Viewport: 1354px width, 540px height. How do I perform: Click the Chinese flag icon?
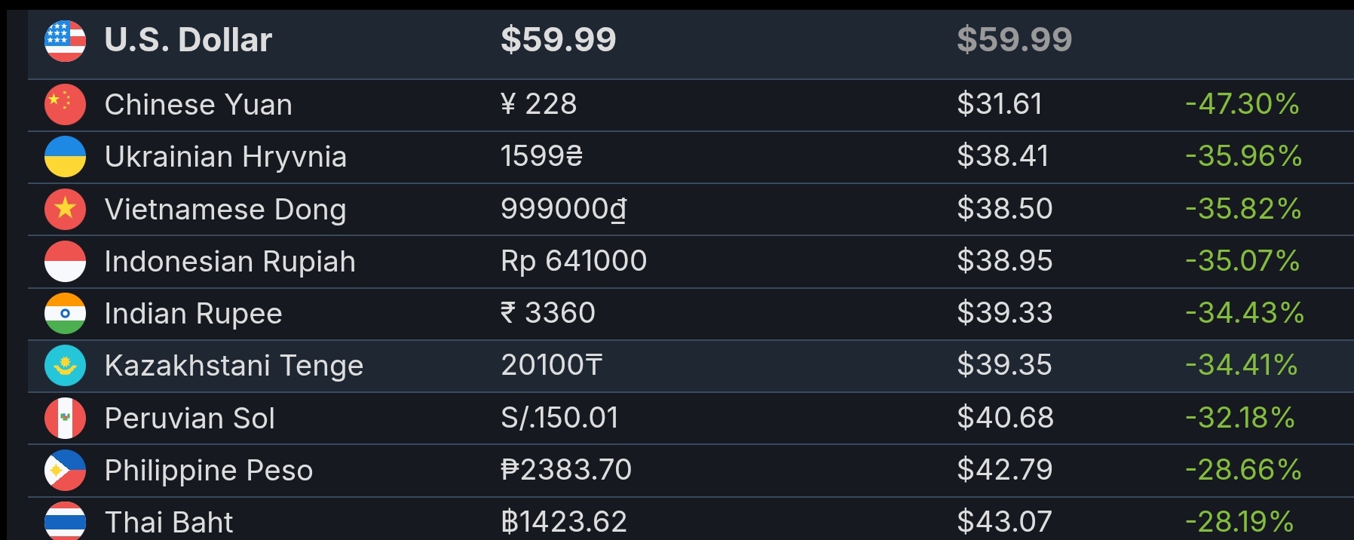click(65, 104)
